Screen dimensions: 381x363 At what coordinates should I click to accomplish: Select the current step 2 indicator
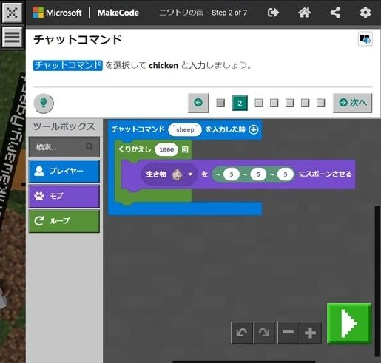pyautogui.click(x=240, y=103)
